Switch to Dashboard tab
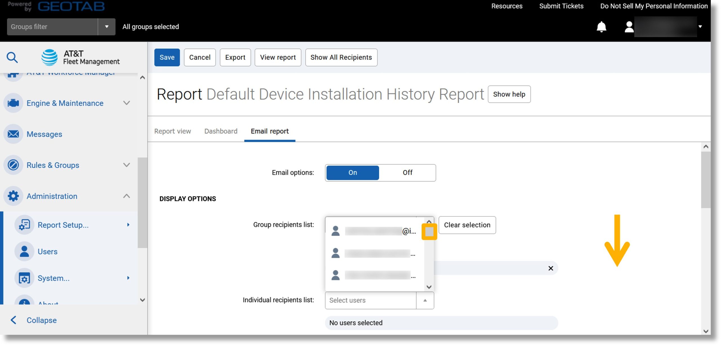Image resolution: width=721 pixels, height=345 pixels. [x=221, y=131]
